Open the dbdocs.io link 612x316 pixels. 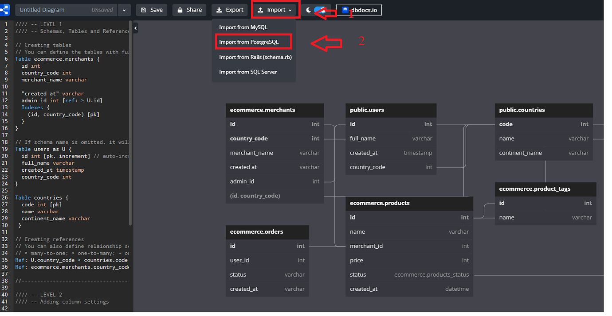(359, 10)
